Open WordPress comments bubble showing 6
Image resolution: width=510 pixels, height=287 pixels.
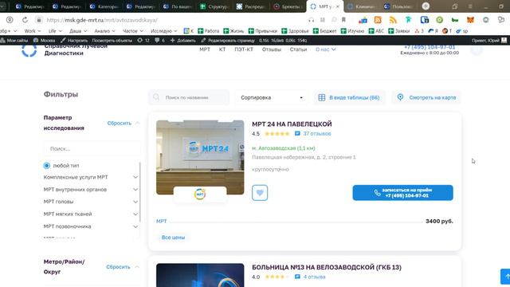[159, 41]
